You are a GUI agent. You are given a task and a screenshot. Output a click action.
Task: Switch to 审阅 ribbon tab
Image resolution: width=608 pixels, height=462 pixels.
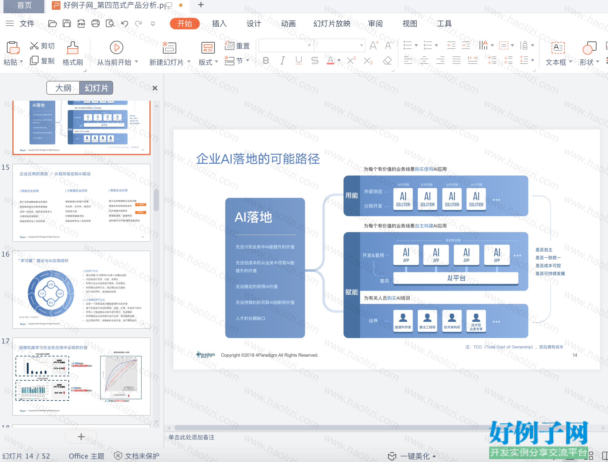tap(375, 24)
